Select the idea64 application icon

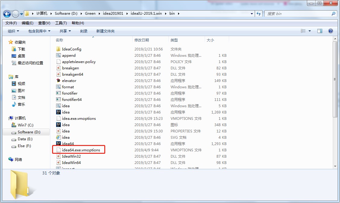[x=58, y=143]
